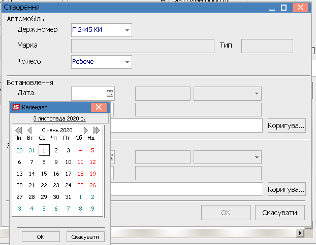Select day 12 in the calendar
This screenshot has height=245, width=316.
pos(92,162)
